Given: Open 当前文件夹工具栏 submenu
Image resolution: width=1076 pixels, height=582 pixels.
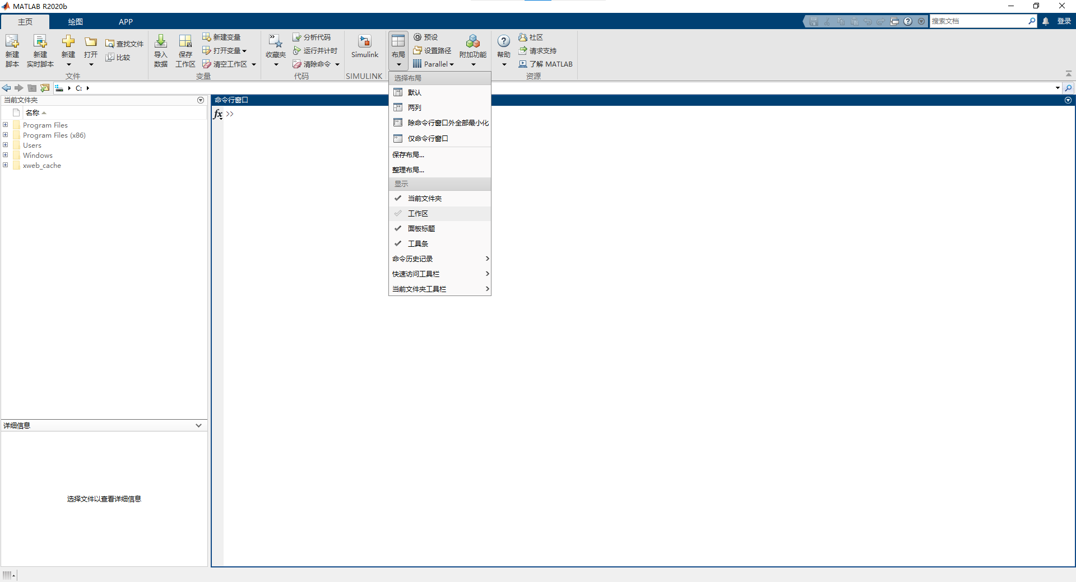Looking at the screenshot, I should tap(440, 289).
